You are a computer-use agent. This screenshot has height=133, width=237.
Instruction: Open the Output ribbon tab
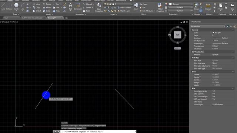[60, 1]
